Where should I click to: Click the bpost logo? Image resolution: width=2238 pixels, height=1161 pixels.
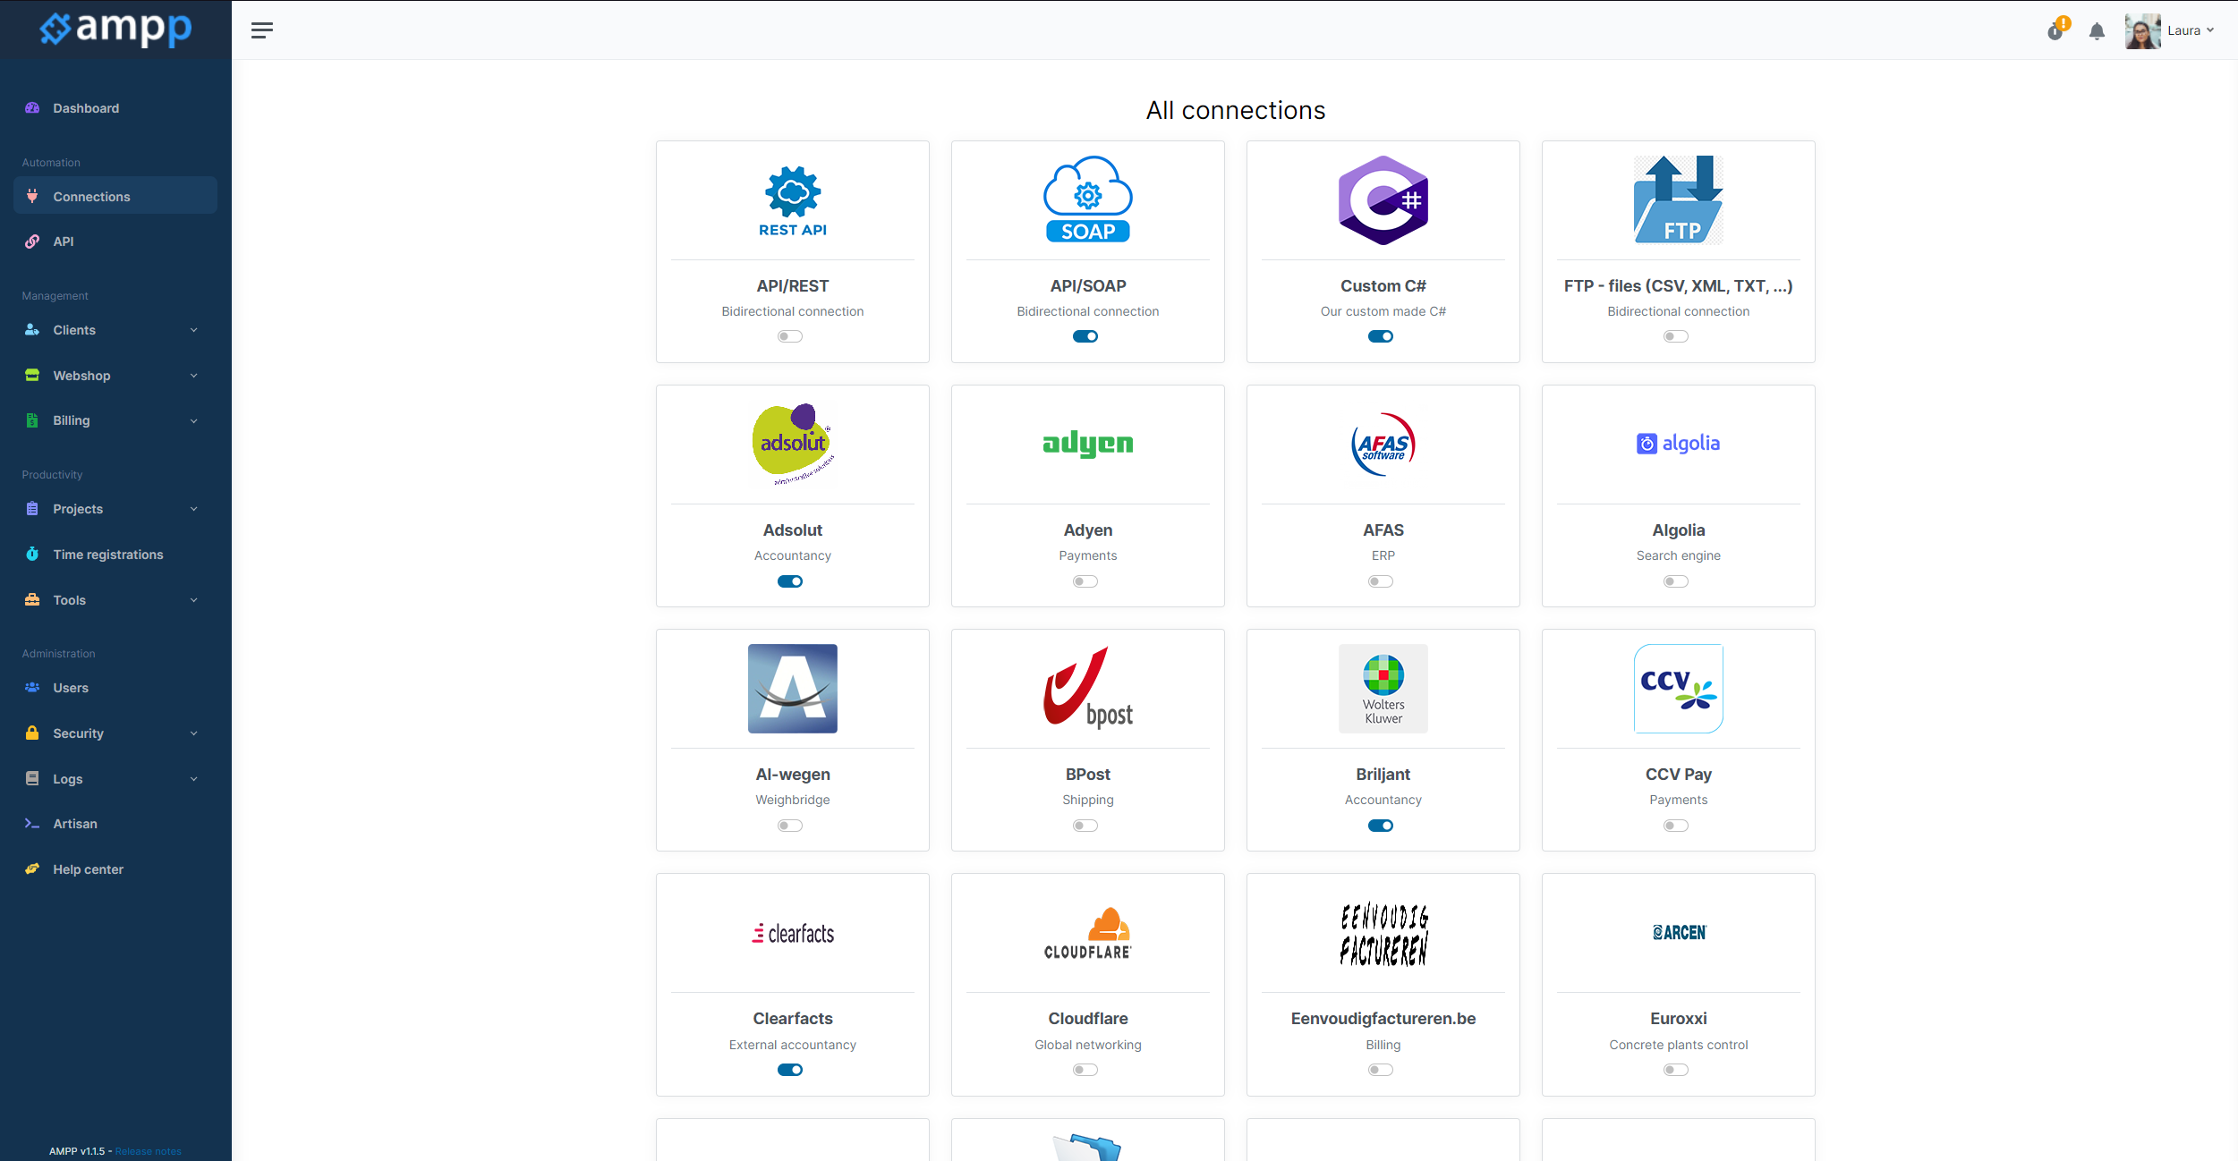pos(1087,688)
